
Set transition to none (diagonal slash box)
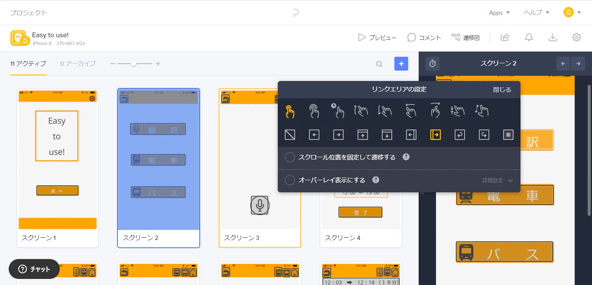290,135
